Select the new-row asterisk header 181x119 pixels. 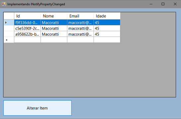[9, 40]
